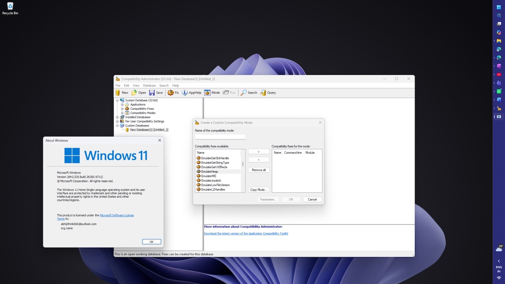Screen dimensions: 505x284
Task: Open the View menu
Action: tap(136, 85)
